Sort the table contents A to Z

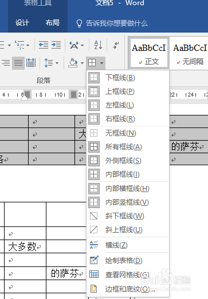[98, 45]
